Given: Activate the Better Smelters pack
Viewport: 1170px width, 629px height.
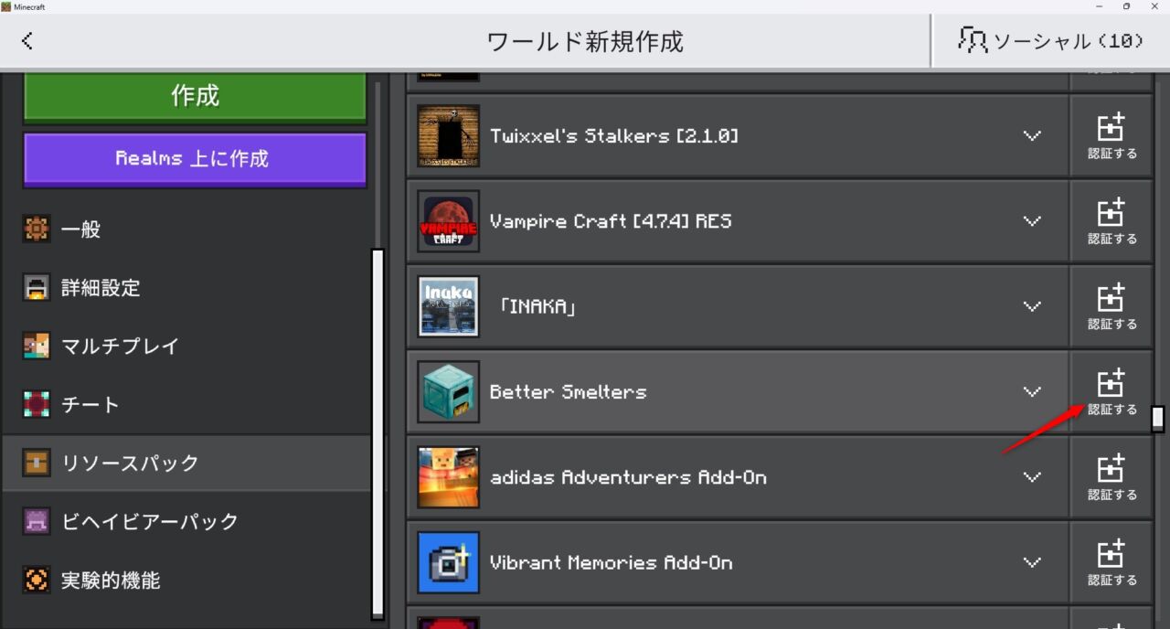Looking at the screenshot, I should (1111, 391).
